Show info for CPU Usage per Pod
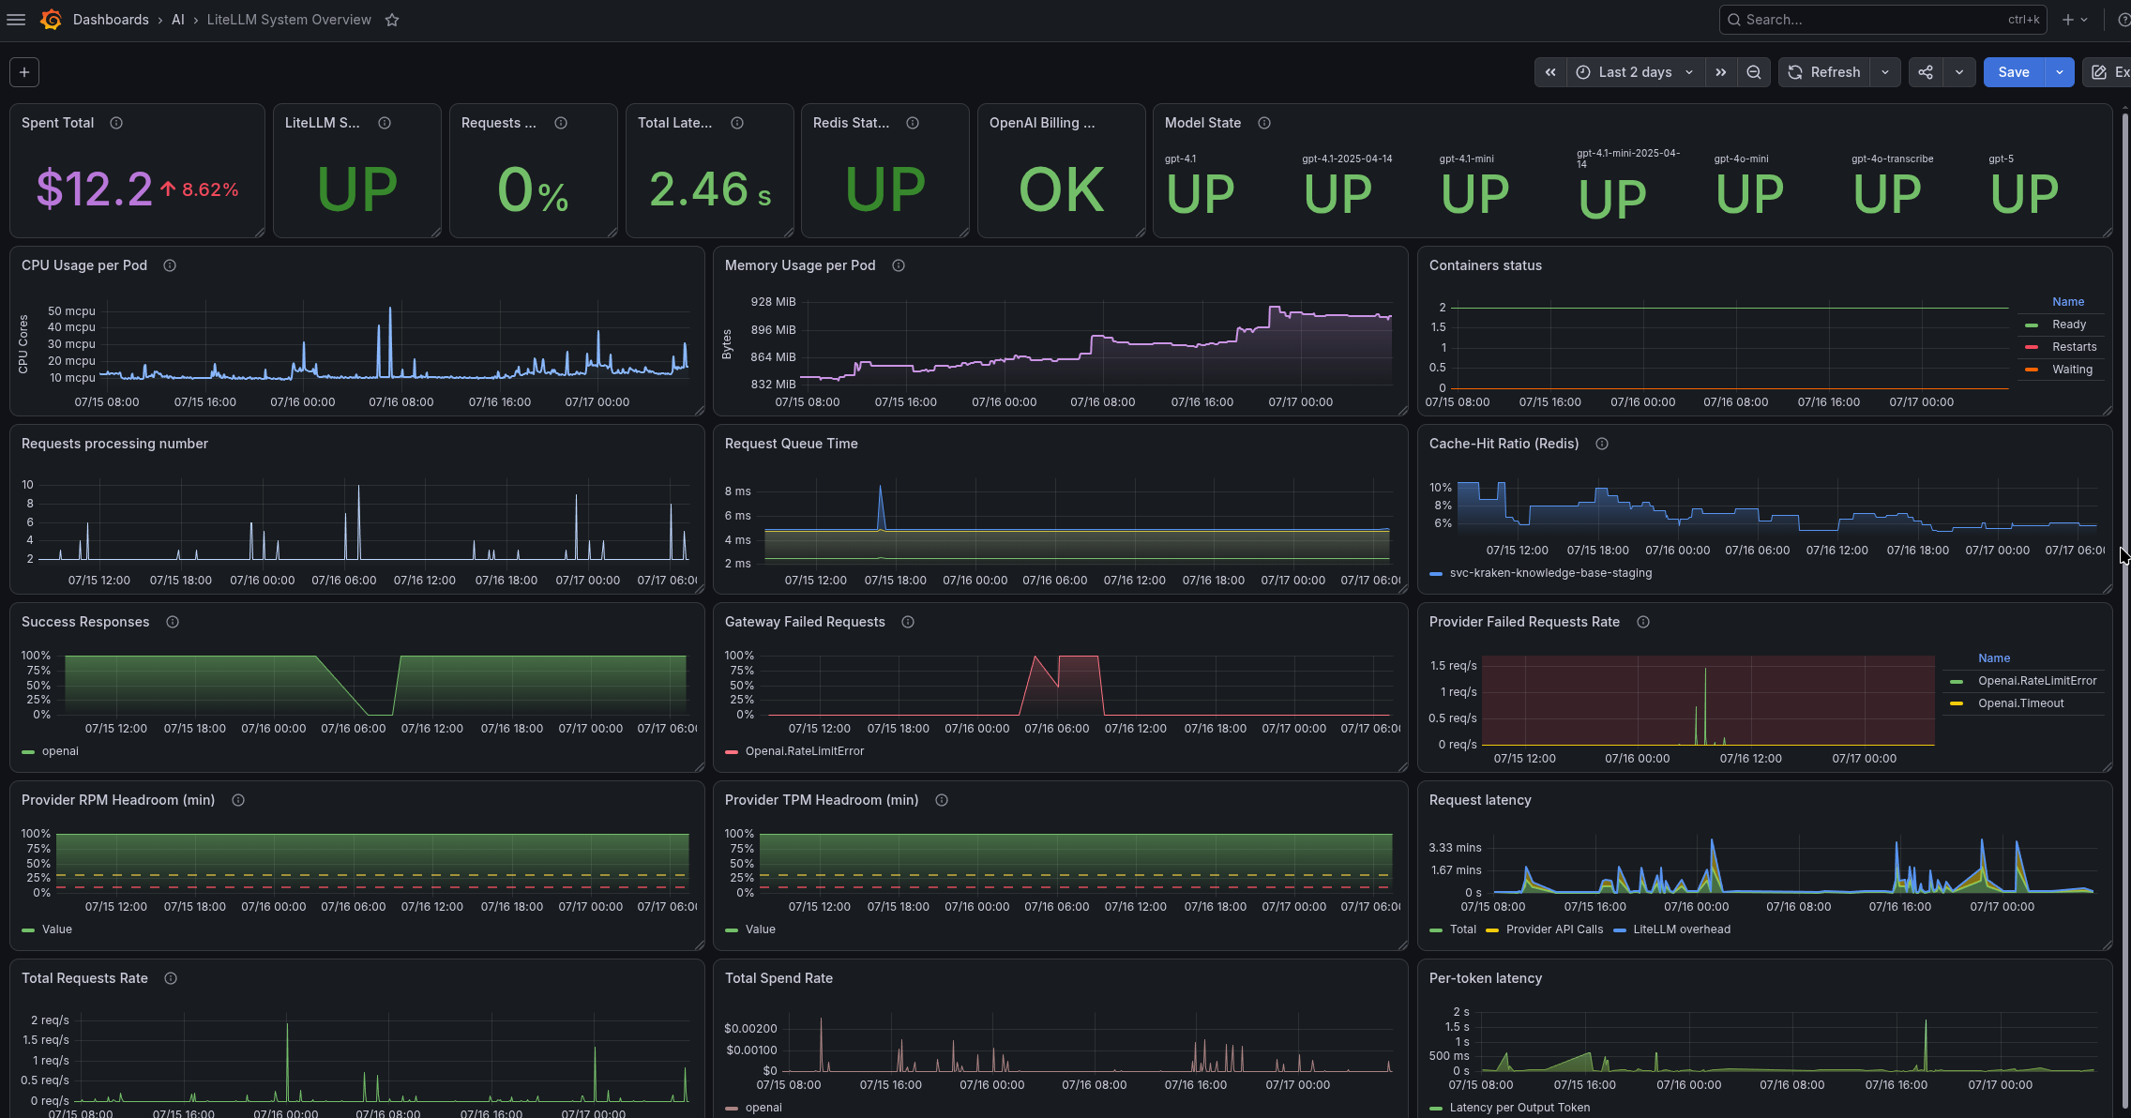 170,265
